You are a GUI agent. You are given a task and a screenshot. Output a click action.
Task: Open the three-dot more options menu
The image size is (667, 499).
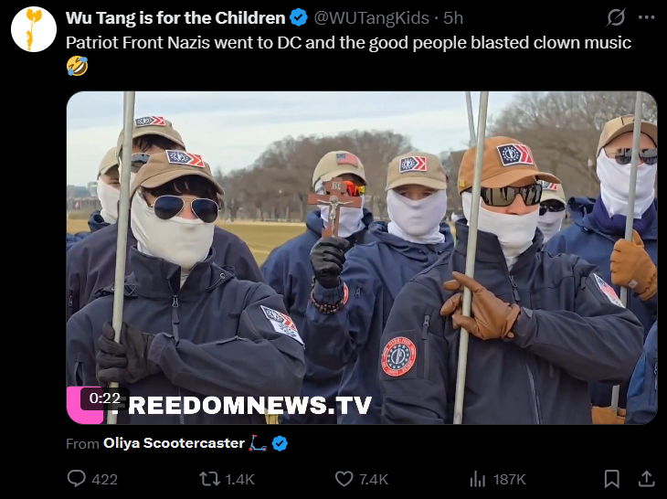tap(647, 17)
